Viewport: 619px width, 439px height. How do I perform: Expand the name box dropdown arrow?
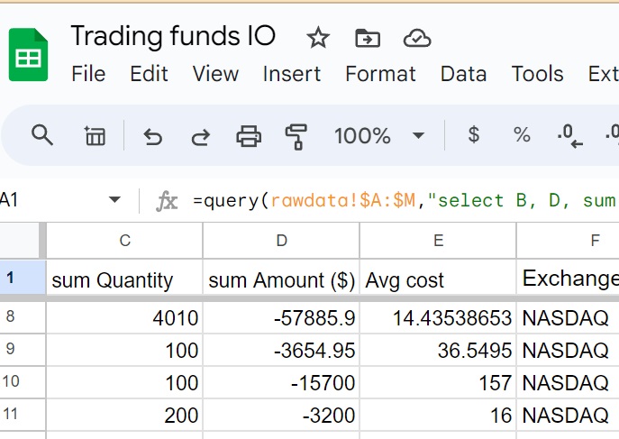114,200
